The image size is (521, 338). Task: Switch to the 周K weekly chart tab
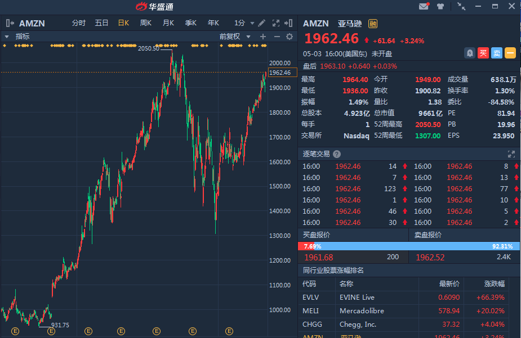tap(146, 23)
